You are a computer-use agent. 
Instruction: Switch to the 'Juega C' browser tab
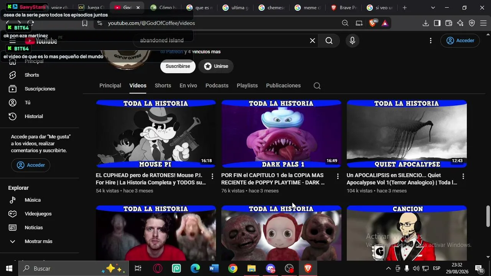[91, 8]
